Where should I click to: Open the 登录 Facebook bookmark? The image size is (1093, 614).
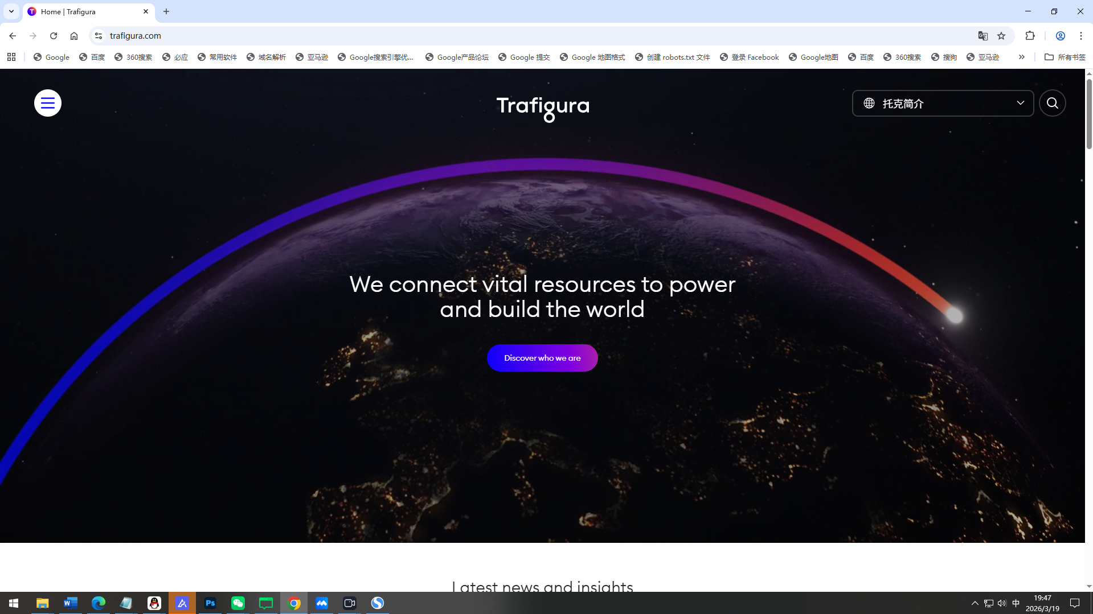pos(749,57)
